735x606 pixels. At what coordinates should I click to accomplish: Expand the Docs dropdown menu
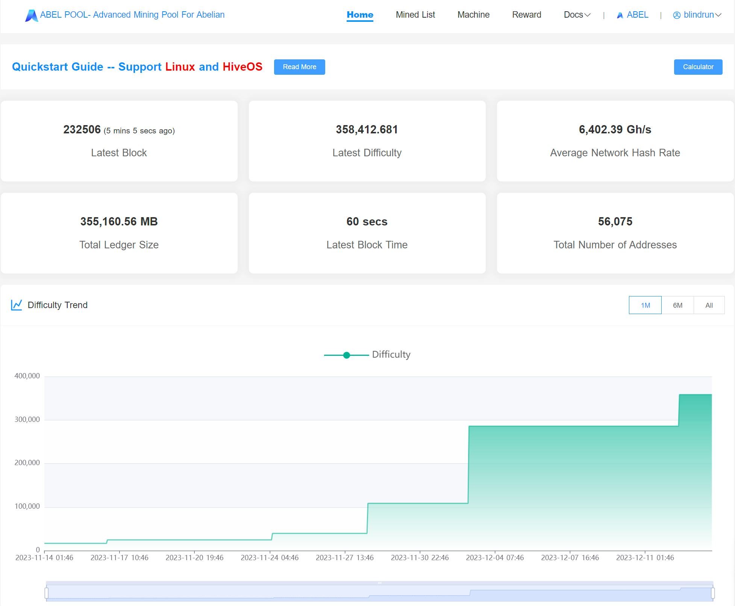577,15
